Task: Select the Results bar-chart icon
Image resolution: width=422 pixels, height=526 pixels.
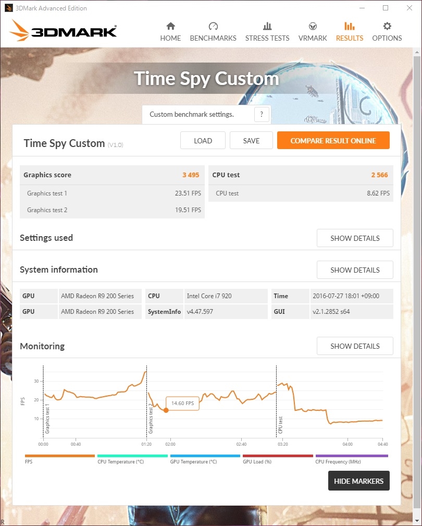Action: [350, 26]
